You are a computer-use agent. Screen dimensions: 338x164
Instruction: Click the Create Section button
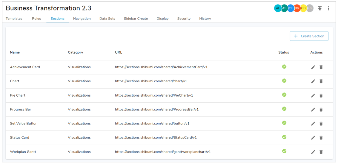(x=309, y=36)
